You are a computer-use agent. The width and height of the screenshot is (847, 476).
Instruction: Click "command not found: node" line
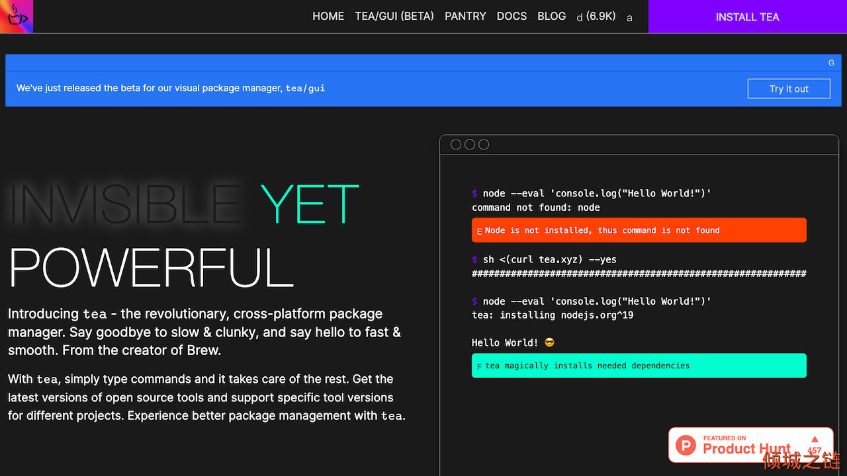pyautogui.click(x=536, y=208)
